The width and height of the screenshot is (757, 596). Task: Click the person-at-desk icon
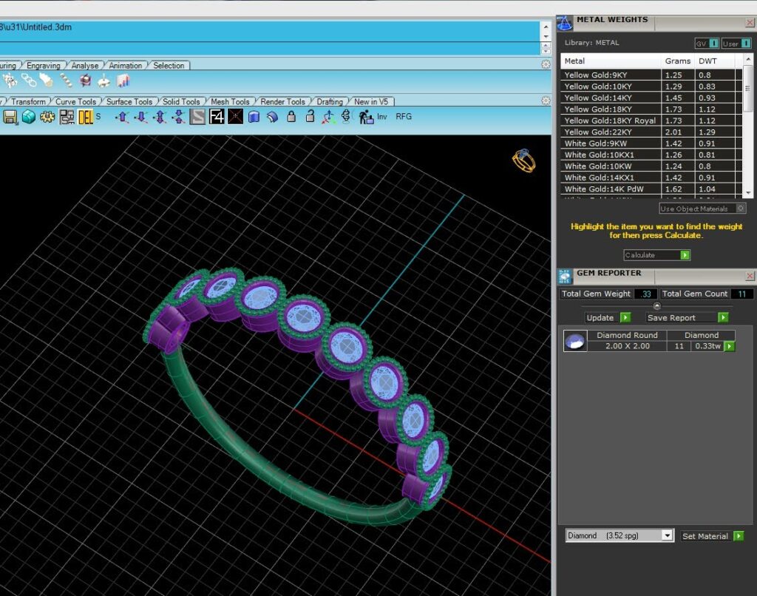(x=366, y=117)
